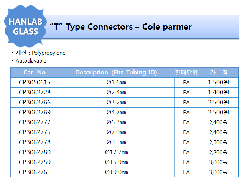Click the Ø3.2mm description cell
Screen dimensions: 247x182
click(x=117, y=103)
